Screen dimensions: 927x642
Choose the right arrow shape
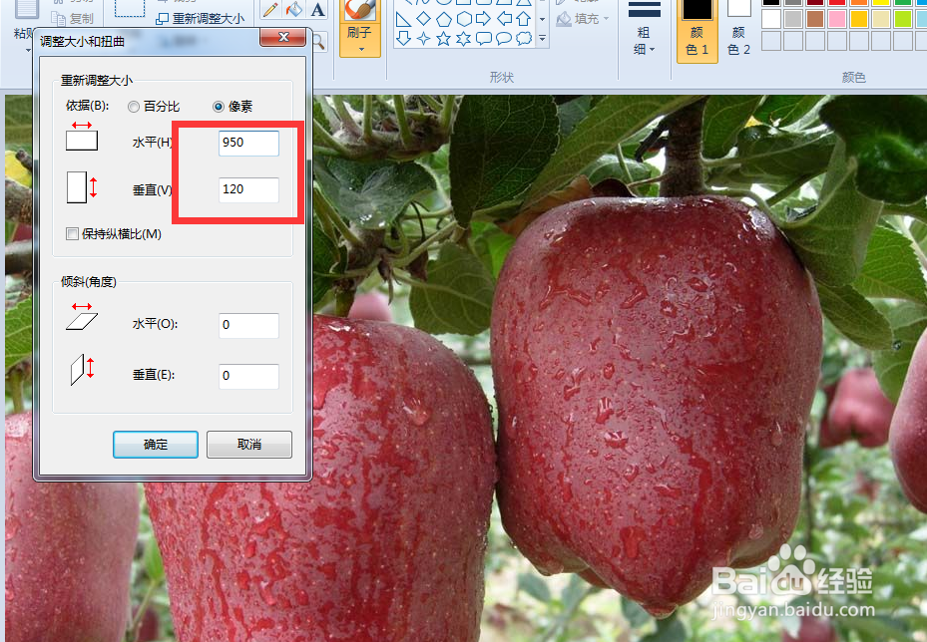[x=484, y=19]
